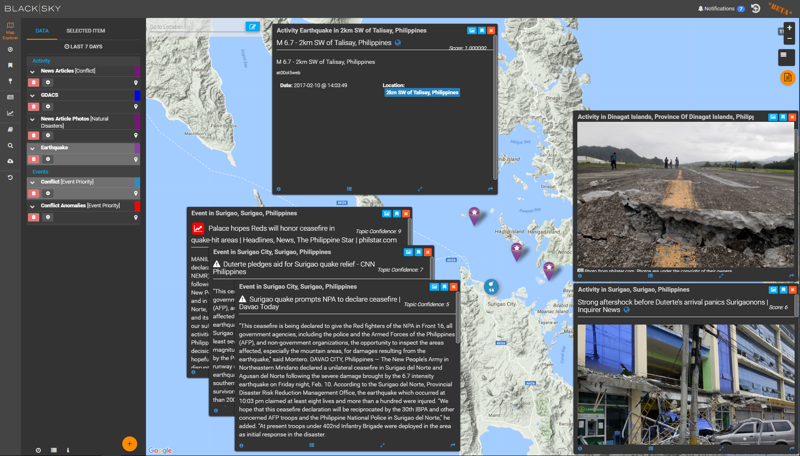Expand the Conflict Event Priority chevron
Image resolution: width=800 pixels, height=456 pixels.
tap(33, 182)
